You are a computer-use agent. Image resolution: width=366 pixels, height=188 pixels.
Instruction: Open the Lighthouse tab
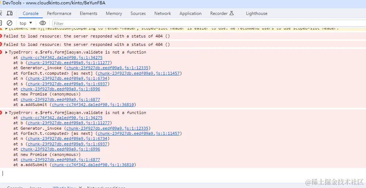click(x=256, y=13)
